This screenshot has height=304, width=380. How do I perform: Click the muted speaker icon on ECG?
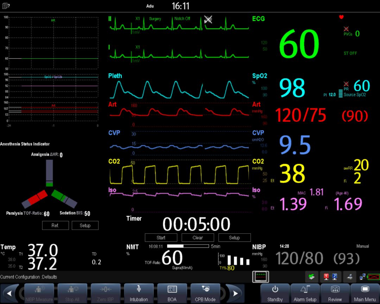(x=208, y=19)
